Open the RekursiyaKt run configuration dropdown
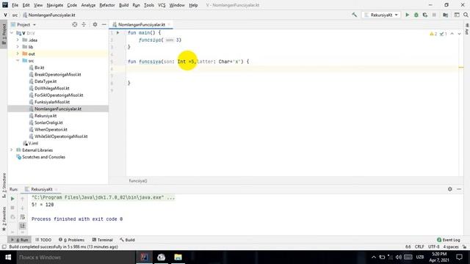This screenshot has width=470, height=264. tap(381, 15)
